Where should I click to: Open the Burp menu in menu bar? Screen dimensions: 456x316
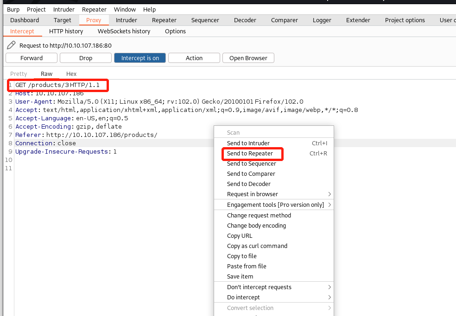(x=13, y=9)
